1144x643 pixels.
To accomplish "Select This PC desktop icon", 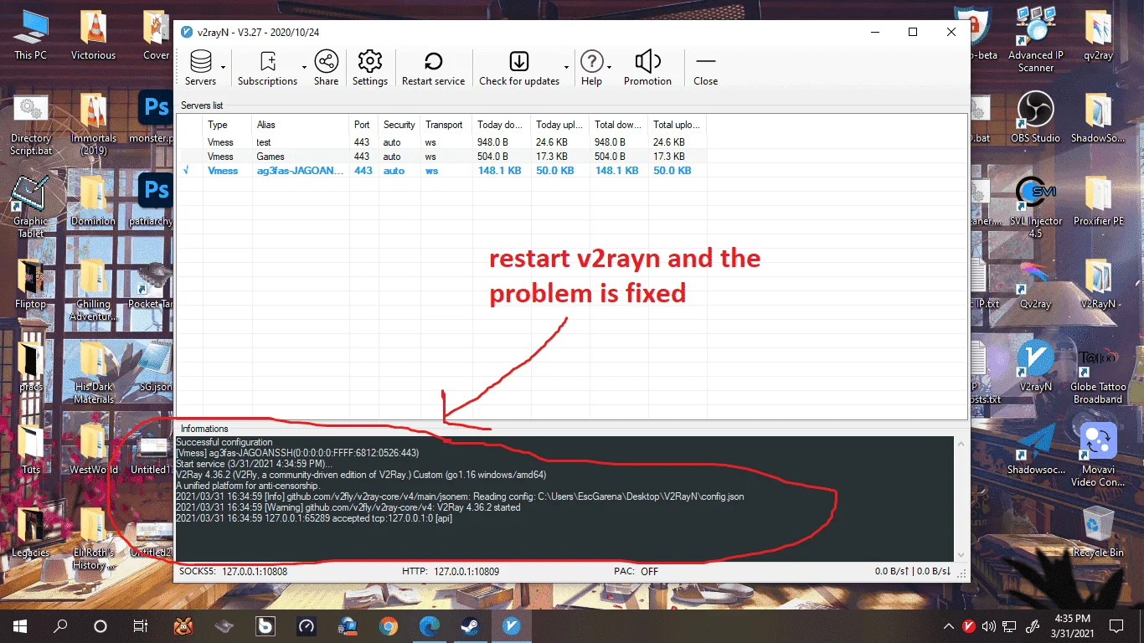I will [30, 35].
